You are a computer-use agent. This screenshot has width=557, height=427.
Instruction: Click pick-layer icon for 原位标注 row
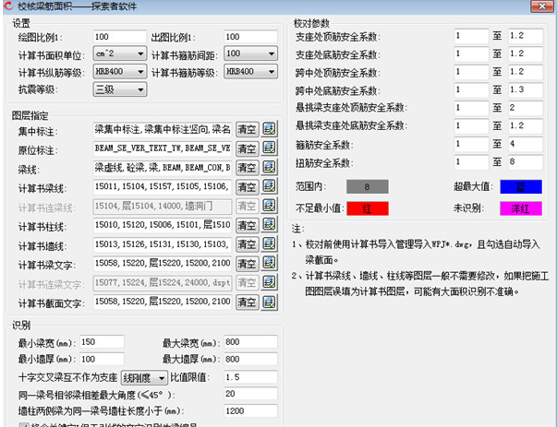270,148
